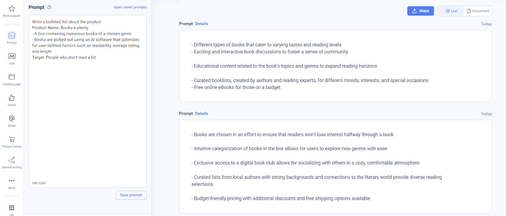Click the Save prompt button
The height and width of the screenshot is (216, 506).
tap(131, 195)
